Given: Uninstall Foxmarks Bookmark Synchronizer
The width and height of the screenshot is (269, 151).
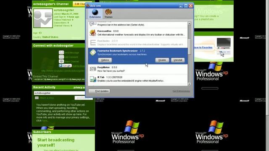Looking at the screenshot, I should (x=178, y=60).
